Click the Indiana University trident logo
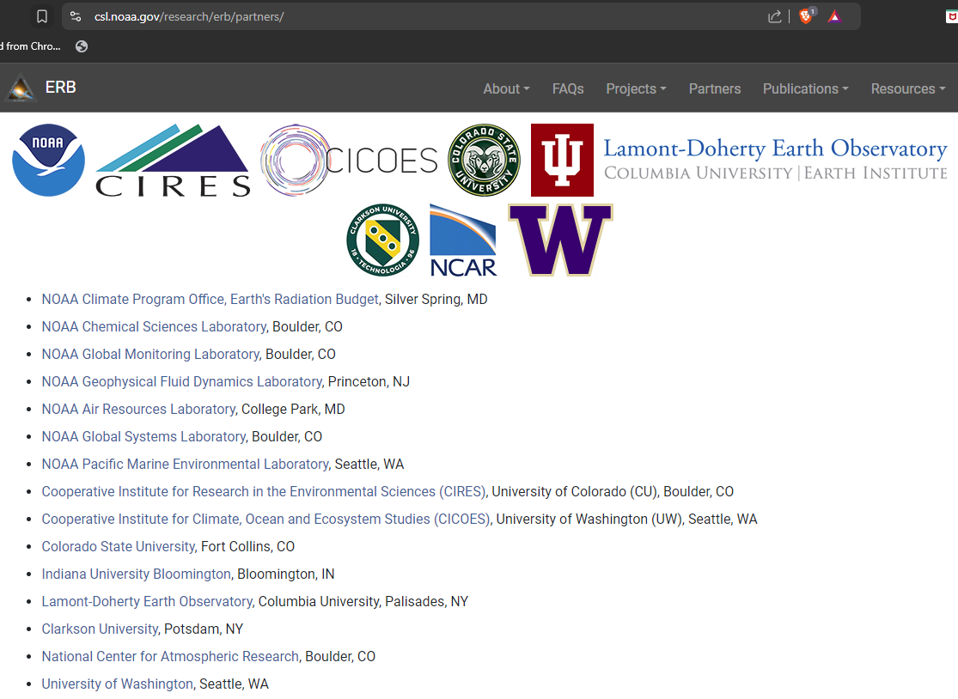 pos(562,160)
